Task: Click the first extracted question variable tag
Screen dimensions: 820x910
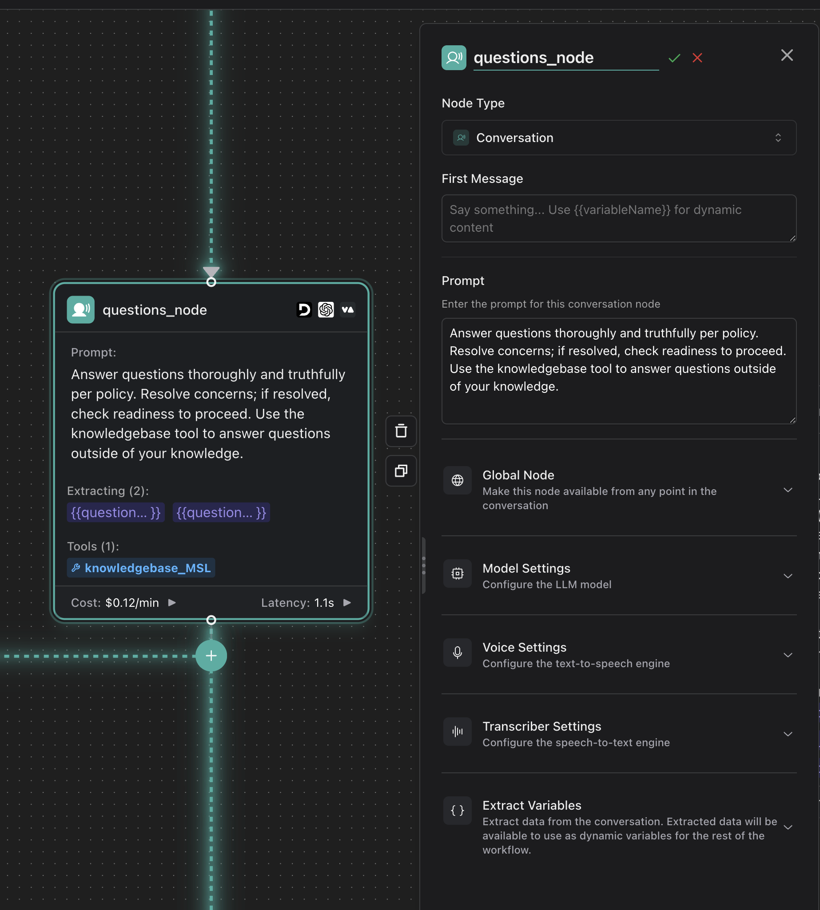Action: coord(116,512)
